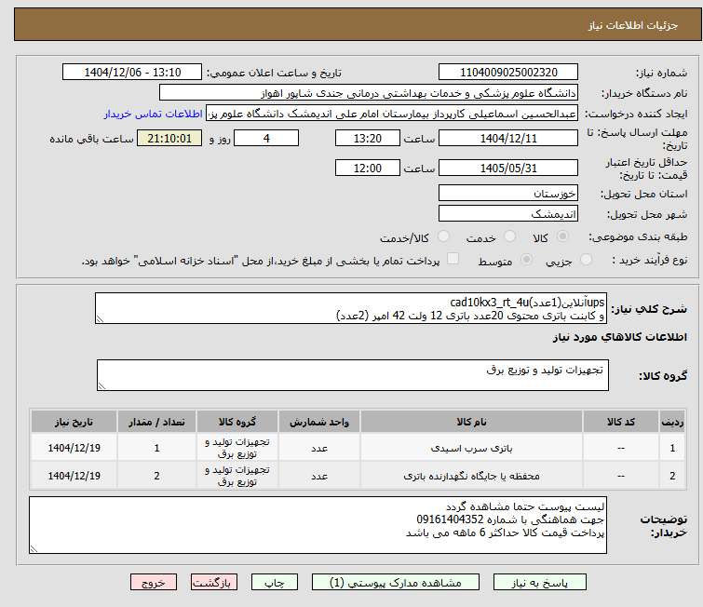Click quantity cell of باتری سرب اسیدی row
The width and height of the screenshot is (703, 607).
click(156, 448)
